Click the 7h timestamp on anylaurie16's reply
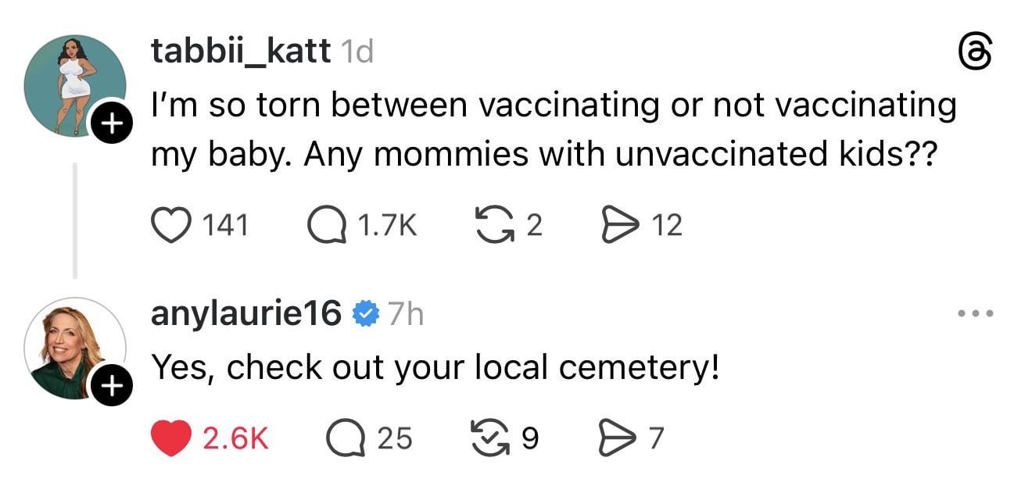This screenshot has width=1032, height=486. (405, 314)
